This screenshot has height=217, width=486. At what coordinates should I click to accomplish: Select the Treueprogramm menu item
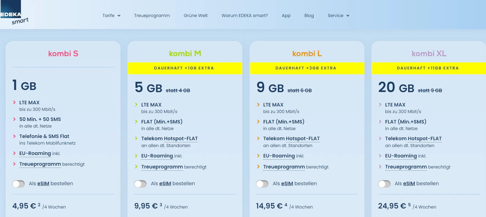(x=152, y=16)
